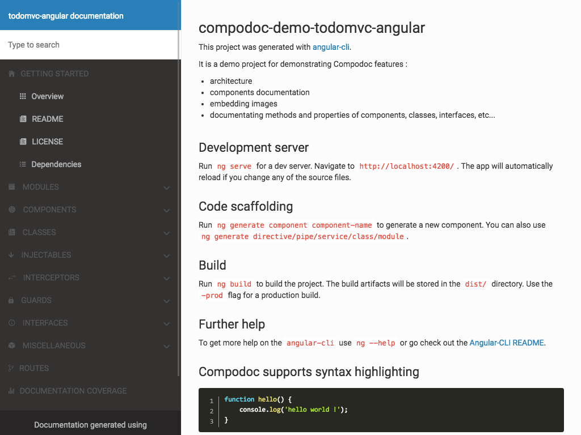This screenshot has height=435, width=581.
Task: Click the COMPONENTS puzzle icon
Action: pyautogui.click(x=11, y=210)
